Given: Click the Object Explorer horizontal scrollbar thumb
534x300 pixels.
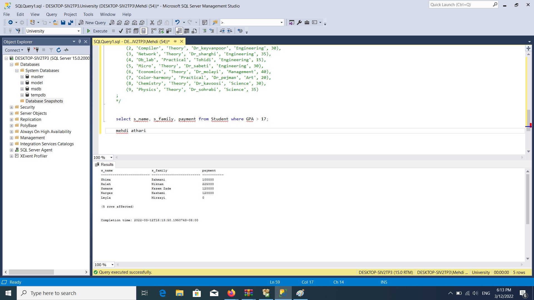Looking at the screenshot, I should (31, 272).
